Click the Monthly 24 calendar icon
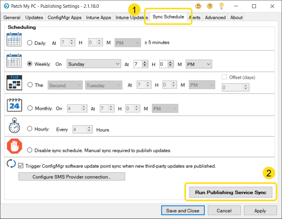282x219 pixels. point(14,105)
